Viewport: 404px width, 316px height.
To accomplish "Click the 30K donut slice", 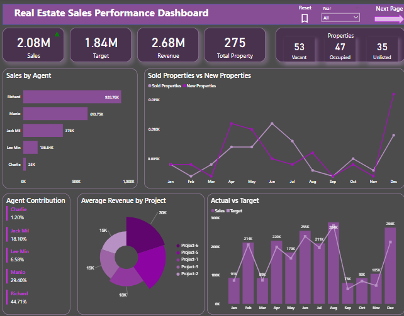I will [x=143, y=232].
